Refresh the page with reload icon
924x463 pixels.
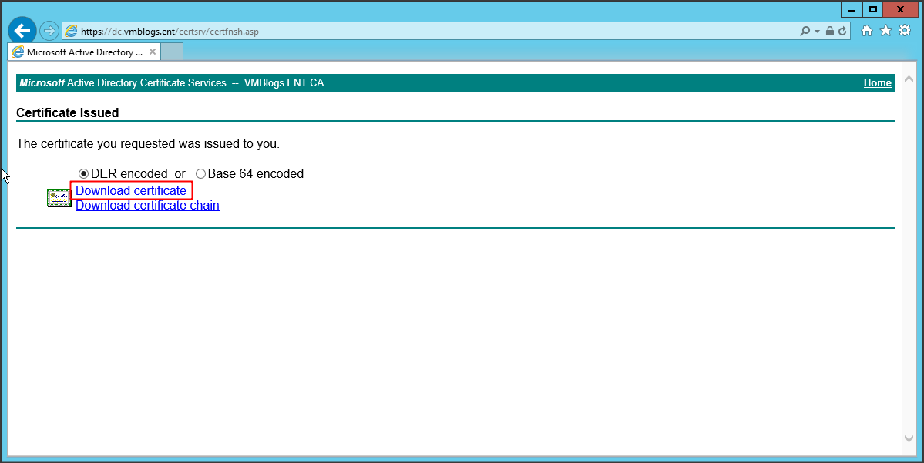click(x=842, y=32)
